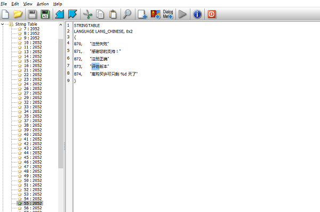
Task: Collapse the String Table tree node
Action: (3, 25)
